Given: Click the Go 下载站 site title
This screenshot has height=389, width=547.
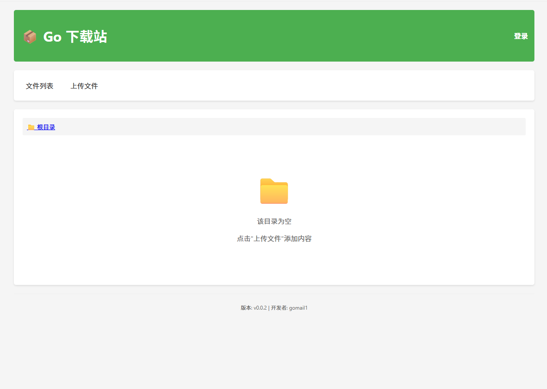Looking at the screenshot, I should pos(75,36).
